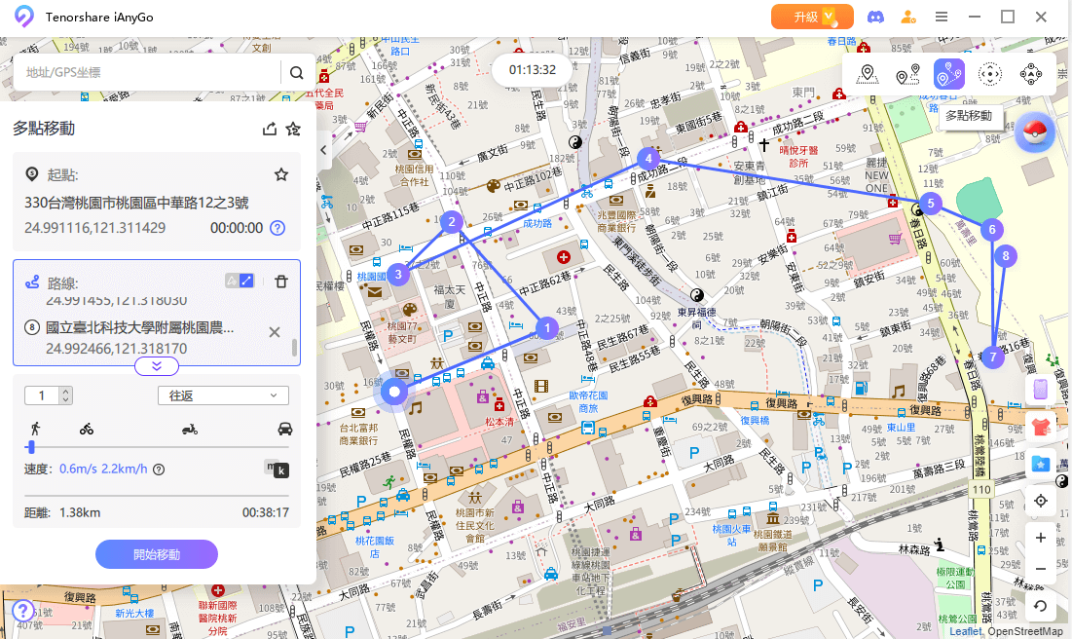Select car driving speed icon
The height and width of the screenshot is (639, 1072).
tap(285, 429)
